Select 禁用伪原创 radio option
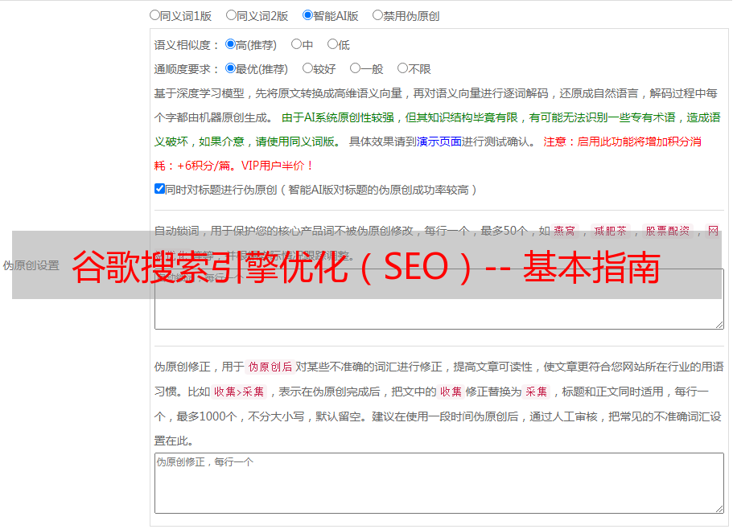Viewport: 733px width, 529px height. point(377,15)
